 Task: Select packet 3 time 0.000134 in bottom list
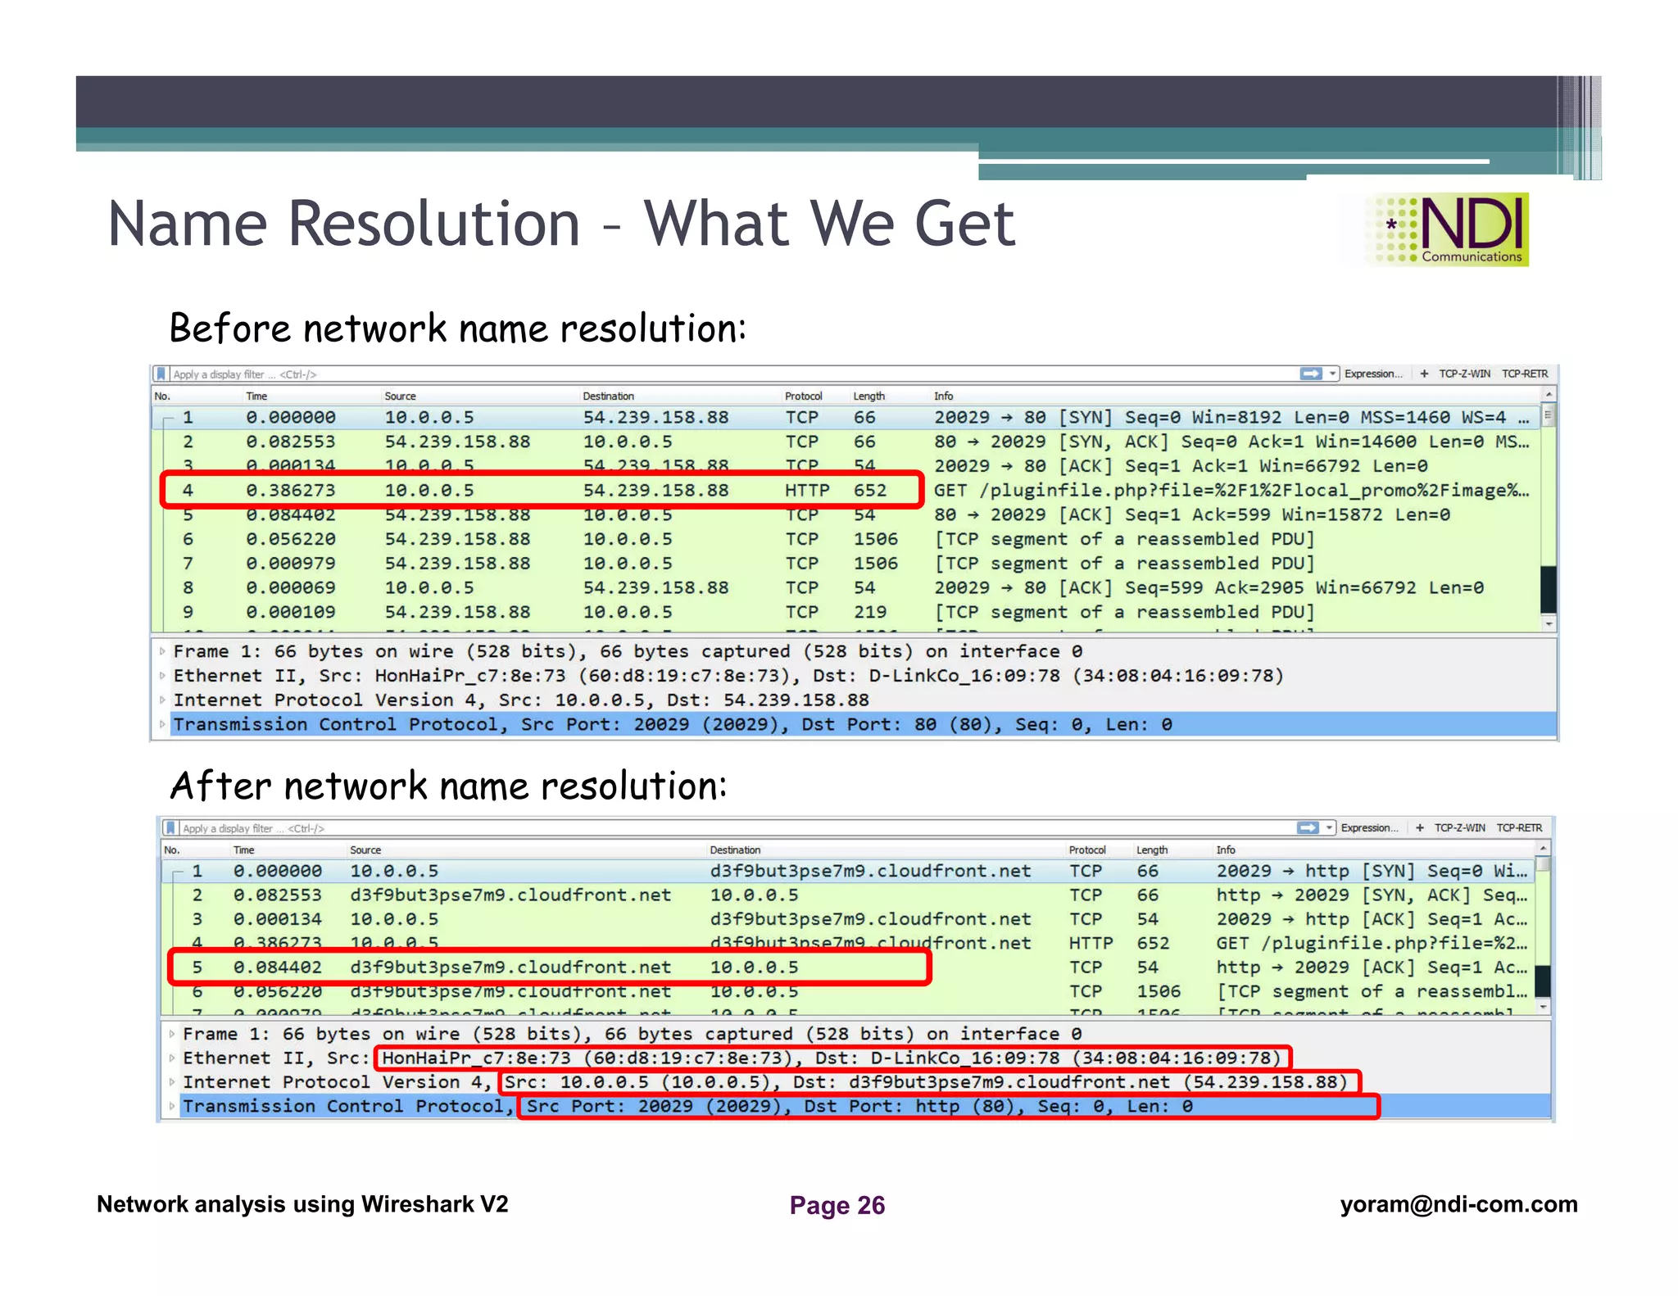click(x=847, y=919)
